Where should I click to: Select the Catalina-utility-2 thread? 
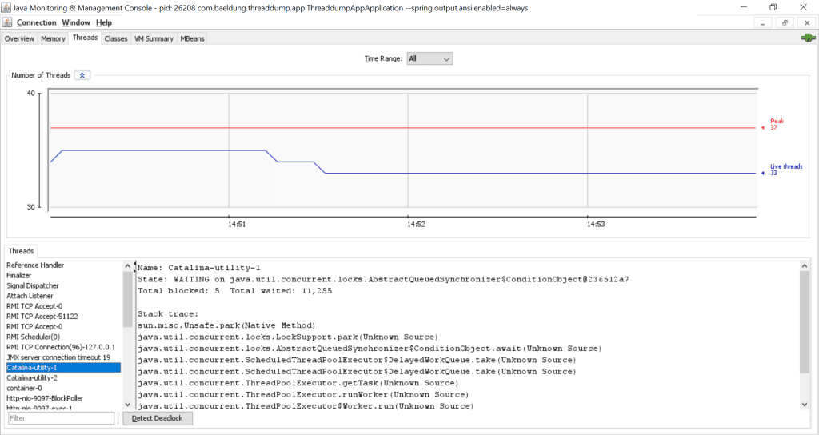coord(32,378)
